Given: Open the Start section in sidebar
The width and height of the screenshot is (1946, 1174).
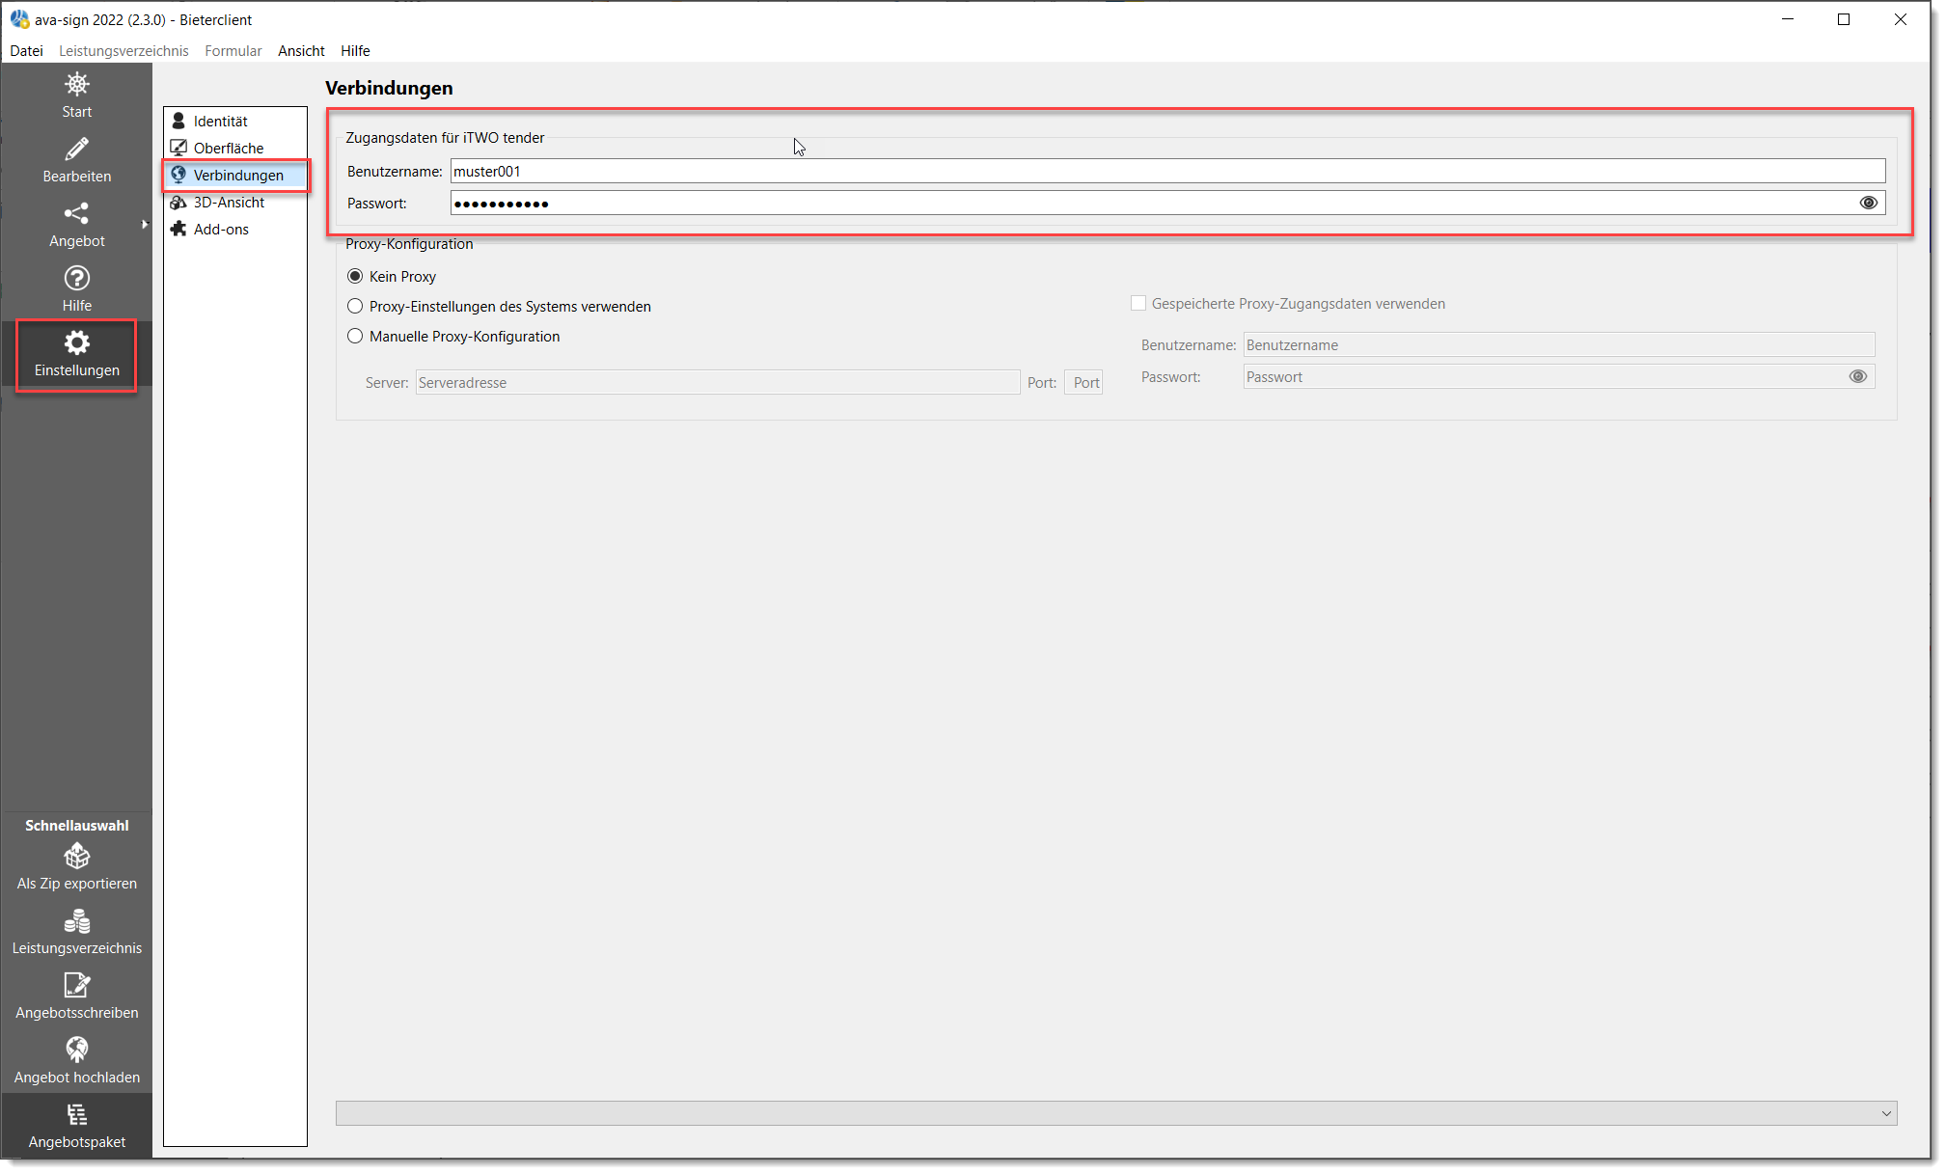Looking at the screenshot, I should coord(76,96).
